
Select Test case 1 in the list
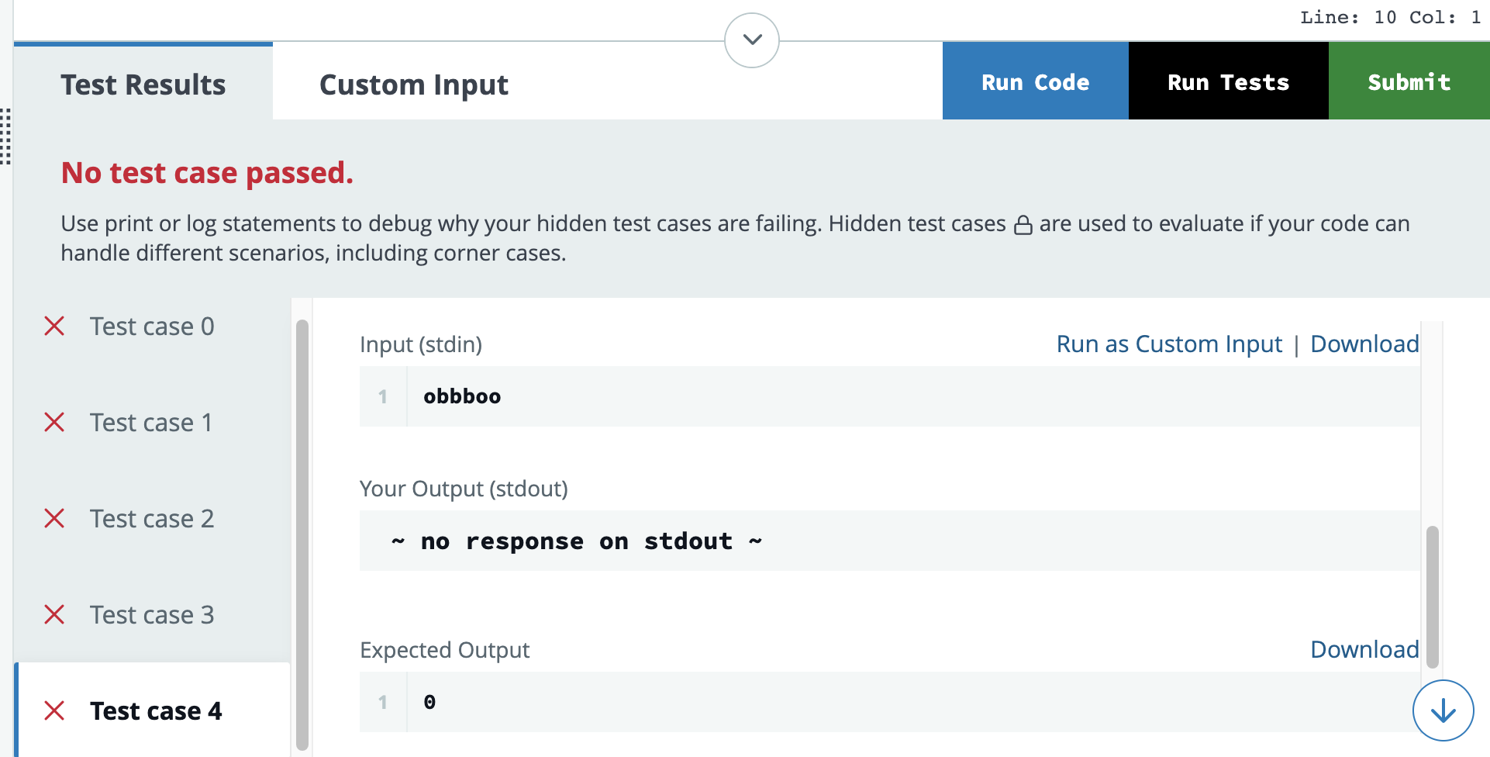point(151,423)
